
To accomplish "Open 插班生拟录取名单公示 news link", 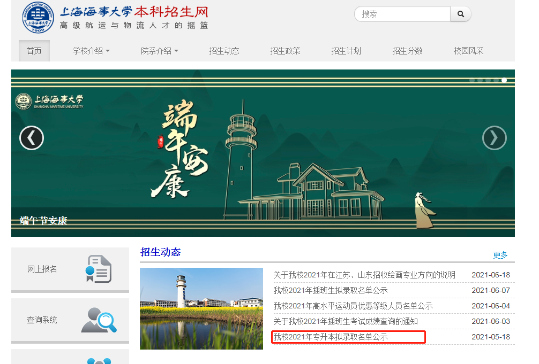I will click(x=331, y=290).
